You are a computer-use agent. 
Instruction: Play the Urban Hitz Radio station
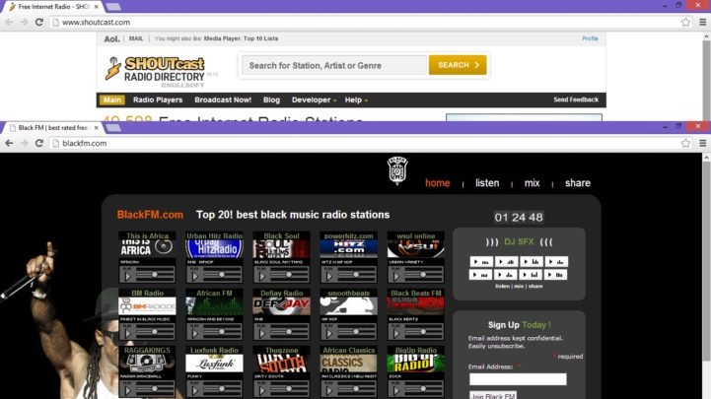(x=195, y=276)
